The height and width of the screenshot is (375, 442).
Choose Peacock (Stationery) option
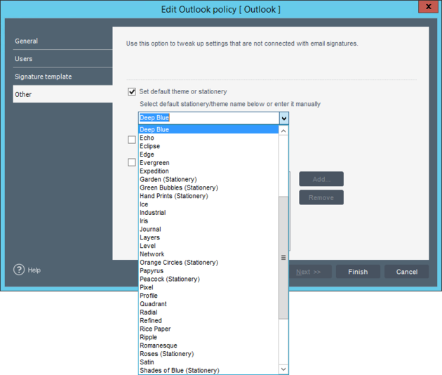tap(208, 279)
